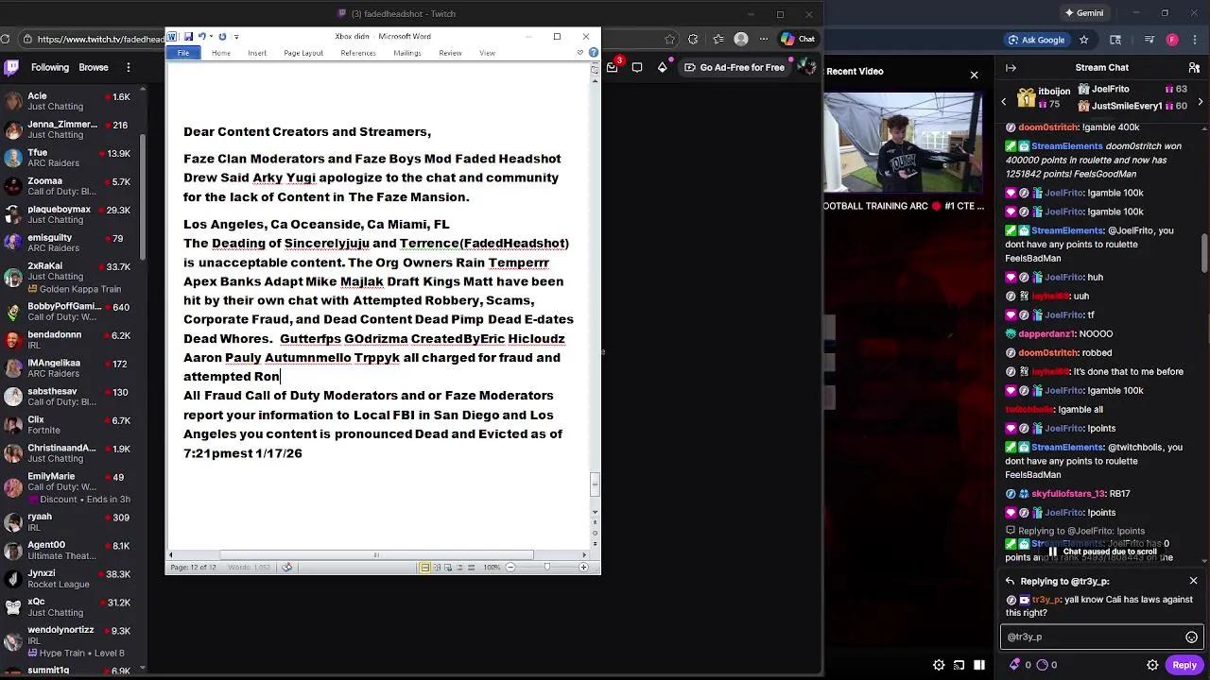Toggle the ruler button above scrollbar
Screen dimensions: 1210x680
point(595,69)
